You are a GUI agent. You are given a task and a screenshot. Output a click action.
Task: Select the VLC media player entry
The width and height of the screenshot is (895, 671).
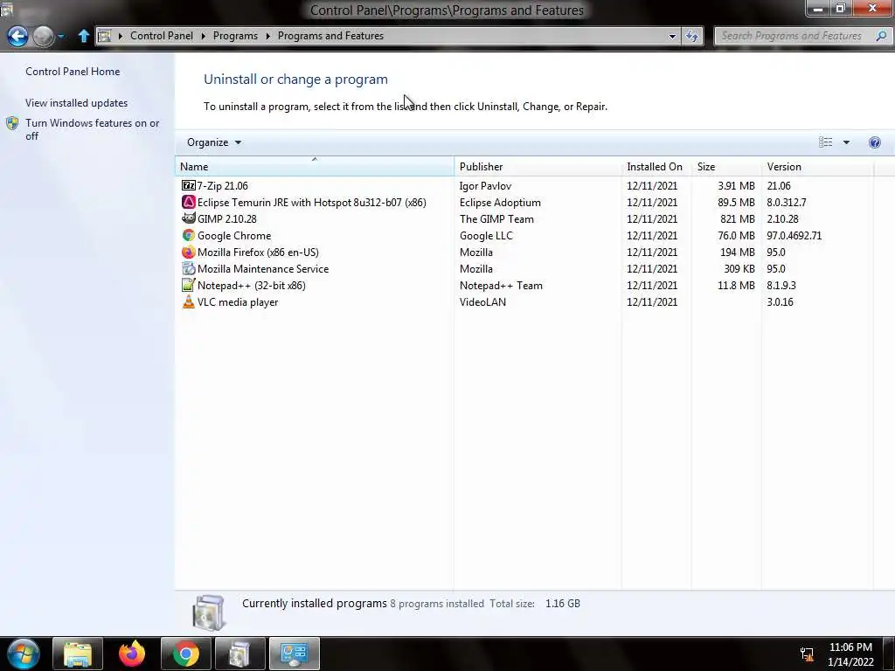[238, 301]
